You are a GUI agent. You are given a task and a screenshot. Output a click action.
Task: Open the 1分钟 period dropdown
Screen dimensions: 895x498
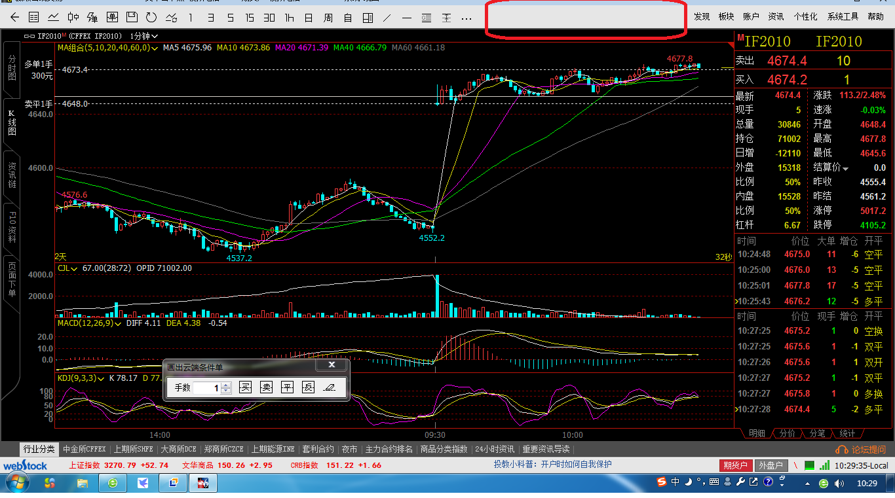tap(144, 36)
